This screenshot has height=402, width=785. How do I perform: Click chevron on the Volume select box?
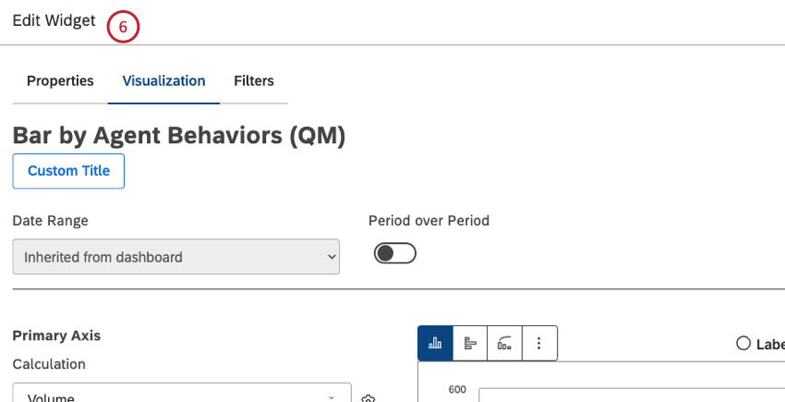331,397
